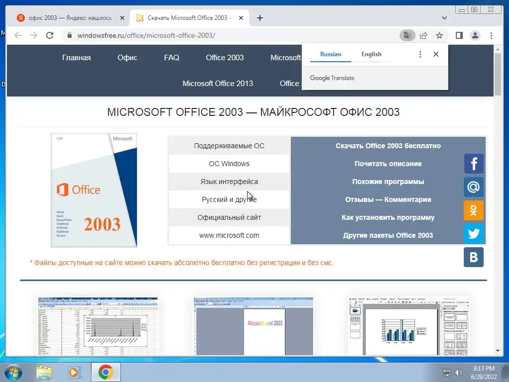Close the Скачать Microsoft Office 2003 tab

click(241, 18)
